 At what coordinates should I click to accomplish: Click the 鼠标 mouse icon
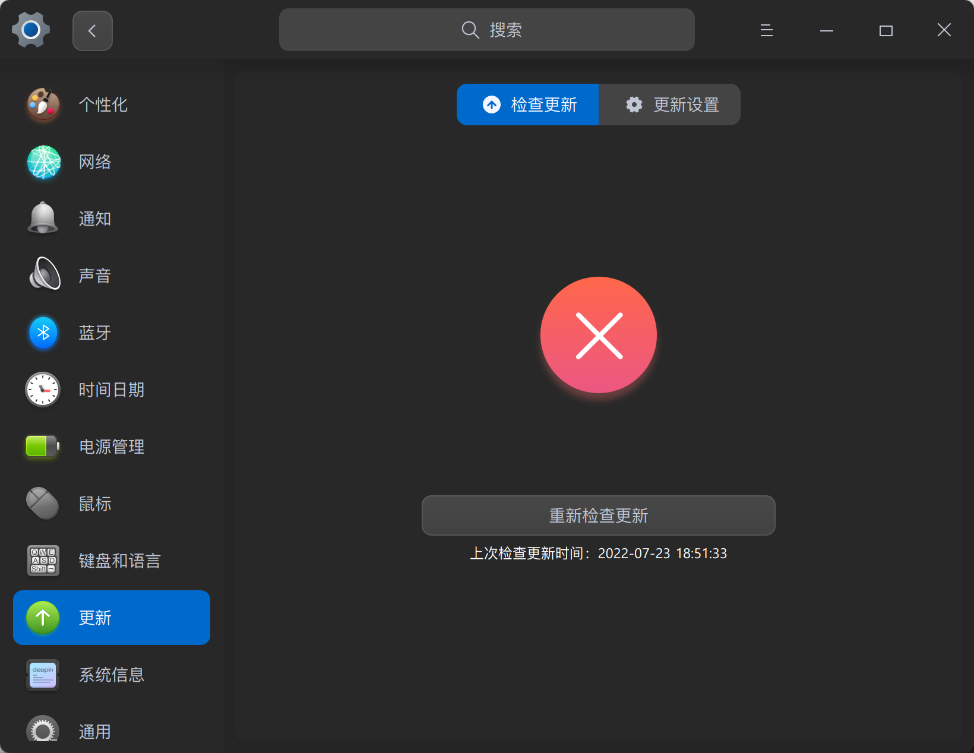(x=43, y=504)
